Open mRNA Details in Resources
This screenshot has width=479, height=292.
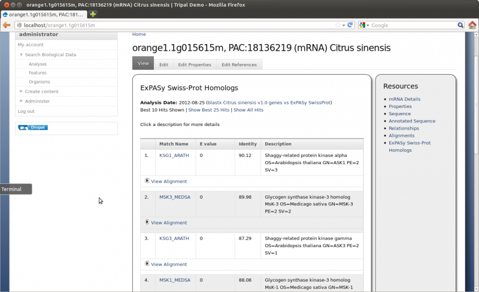[x=405, y=99]
